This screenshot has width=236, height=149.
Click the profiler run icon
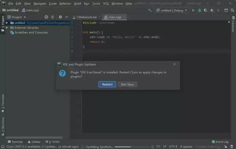[x=212, y=10]
